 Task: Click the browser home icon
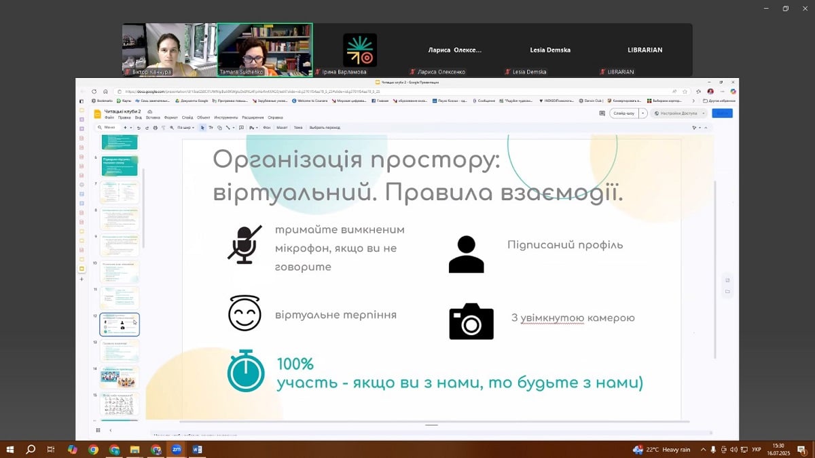tap(105, 92)
